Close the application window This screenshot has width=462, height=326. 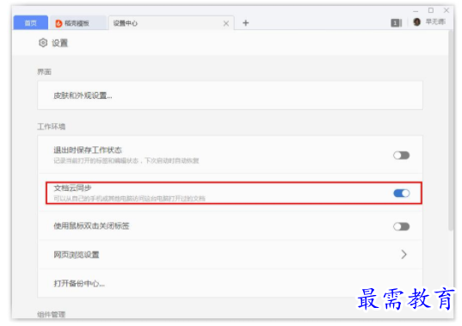point(447,10)
